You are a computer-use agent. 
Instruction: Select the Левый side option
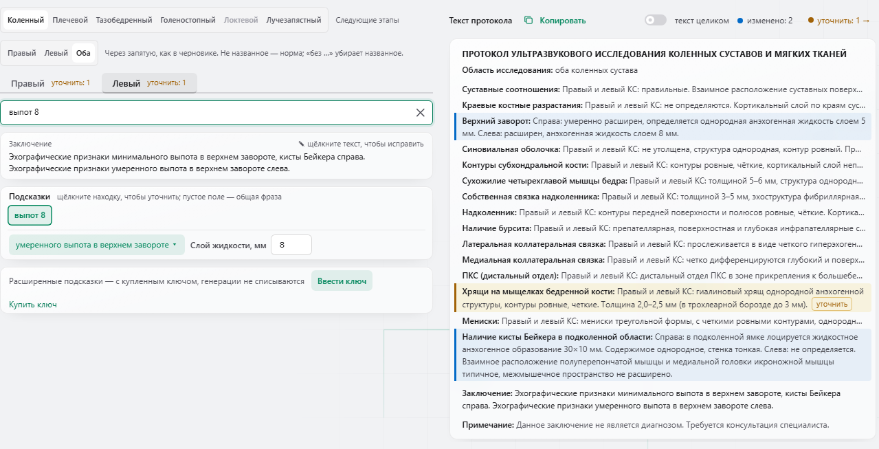click(56, 53)
